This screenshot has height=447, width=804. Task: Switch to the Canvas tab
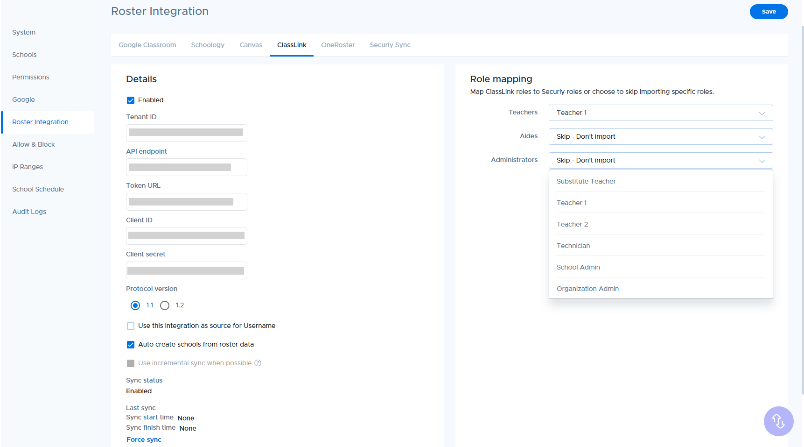tap(251, 45)
